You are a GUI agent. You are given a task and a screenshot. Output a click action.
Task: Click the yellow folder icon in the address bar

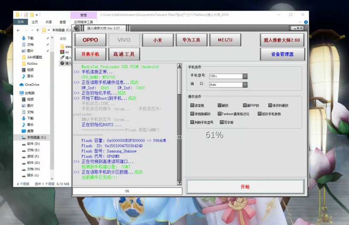coord(44,30)
